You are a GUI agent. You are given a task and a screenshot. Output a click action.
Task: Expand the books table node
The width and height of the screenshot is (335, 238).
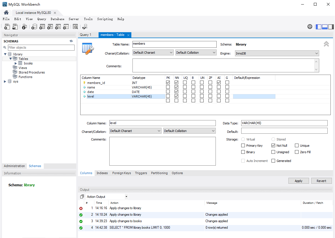(x=16, y=63)
